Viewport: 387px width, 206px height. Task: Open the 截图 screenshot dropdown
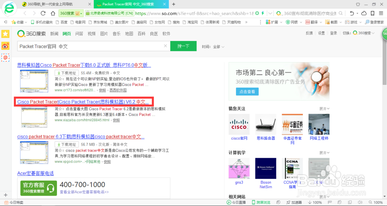[x=333, y=22]
